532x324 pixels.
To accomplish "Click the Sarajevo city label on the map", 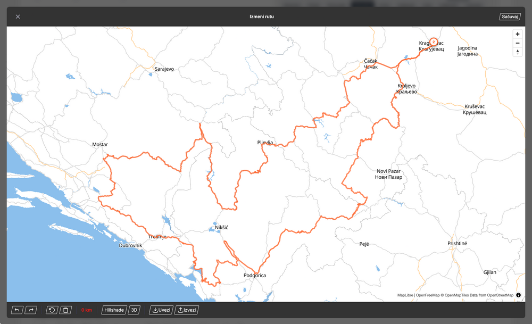I will pyautogui.click(x=164, y=69).
